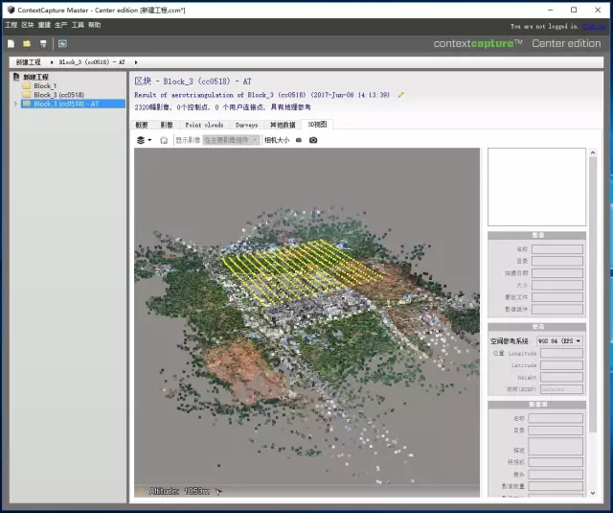Click the camera snapshot icon in 3D toolbar
The width and height of the screenshot is (613, 513).
click(x=313, y=140)
